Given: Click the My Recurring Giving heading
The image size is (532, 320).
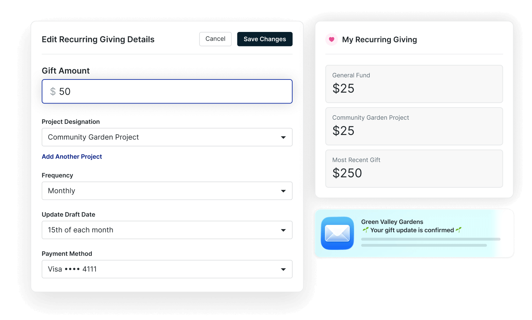Looking at the screenshot, I should (379, 40).
